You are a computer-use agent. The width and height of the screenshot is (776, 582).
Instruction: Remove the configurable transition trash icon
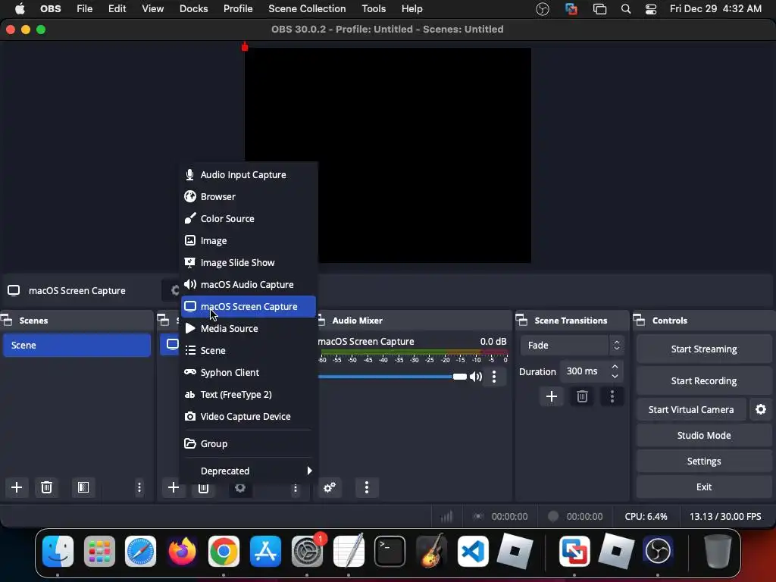(582, 396)
